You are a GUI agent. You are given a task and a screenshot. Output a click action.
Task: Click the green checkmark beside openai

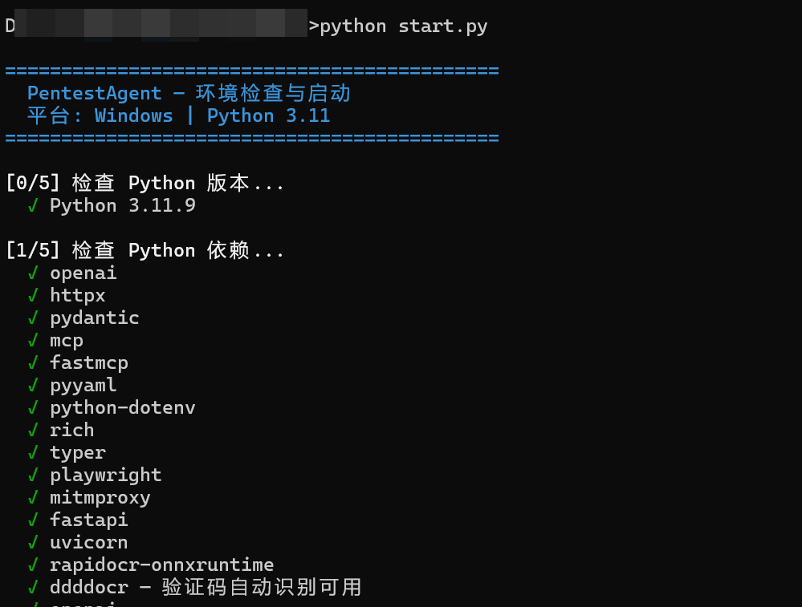(33, 273)
